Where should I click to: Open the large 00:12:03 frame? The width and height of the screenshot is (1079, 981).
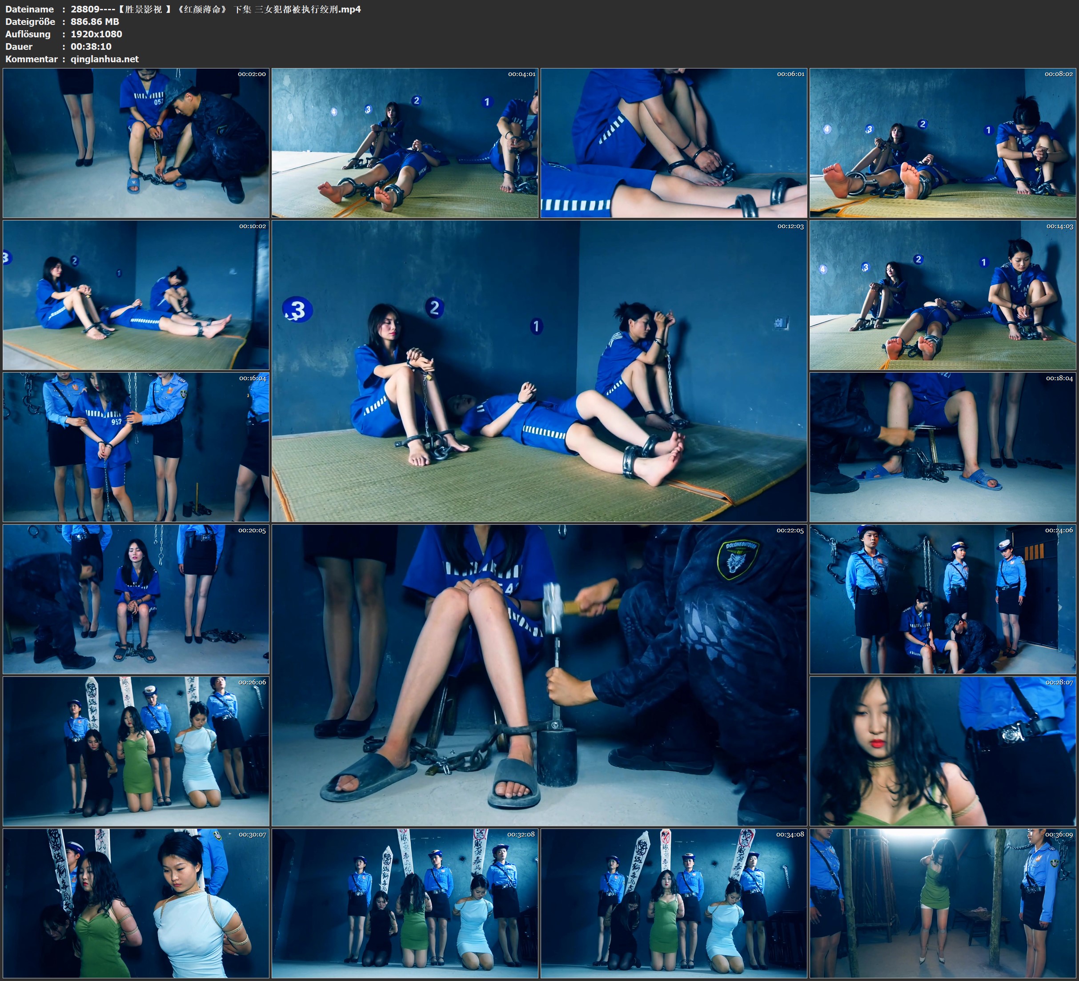click(x=539, y=371)
